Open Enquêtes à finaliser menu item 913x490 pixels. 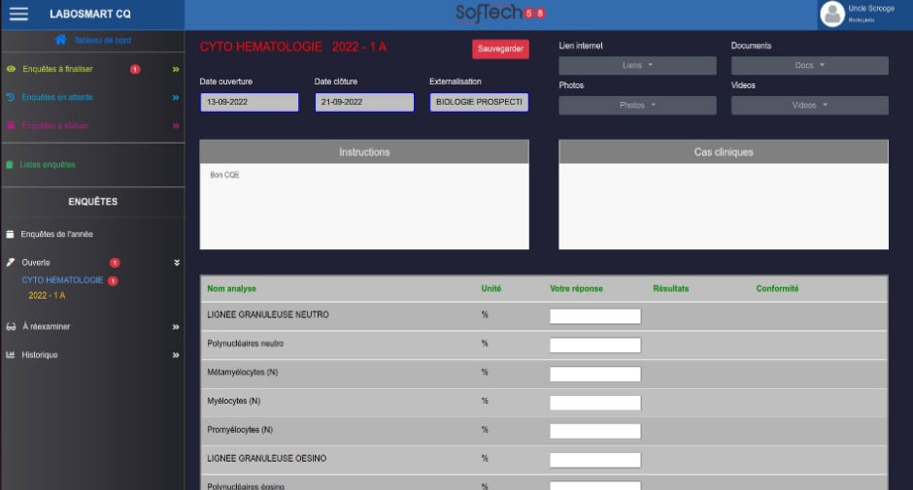(57, 69)
